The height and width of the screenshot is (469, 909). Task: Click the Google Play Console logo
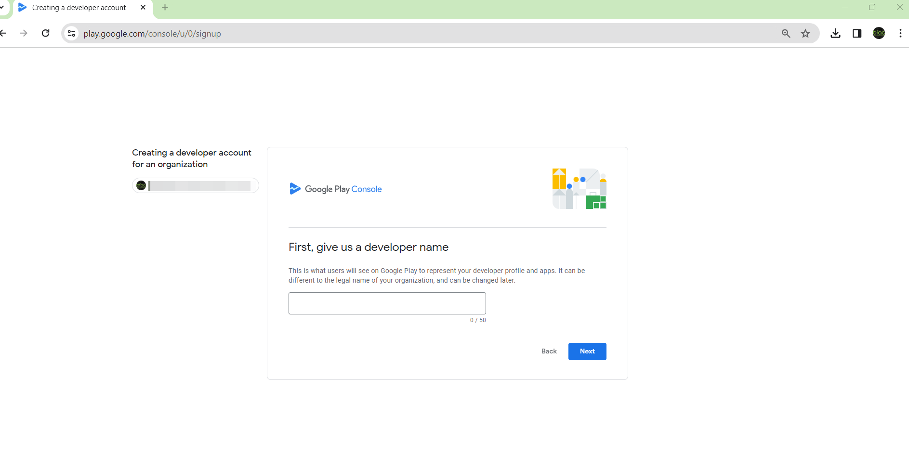click(x=336, y=189)
